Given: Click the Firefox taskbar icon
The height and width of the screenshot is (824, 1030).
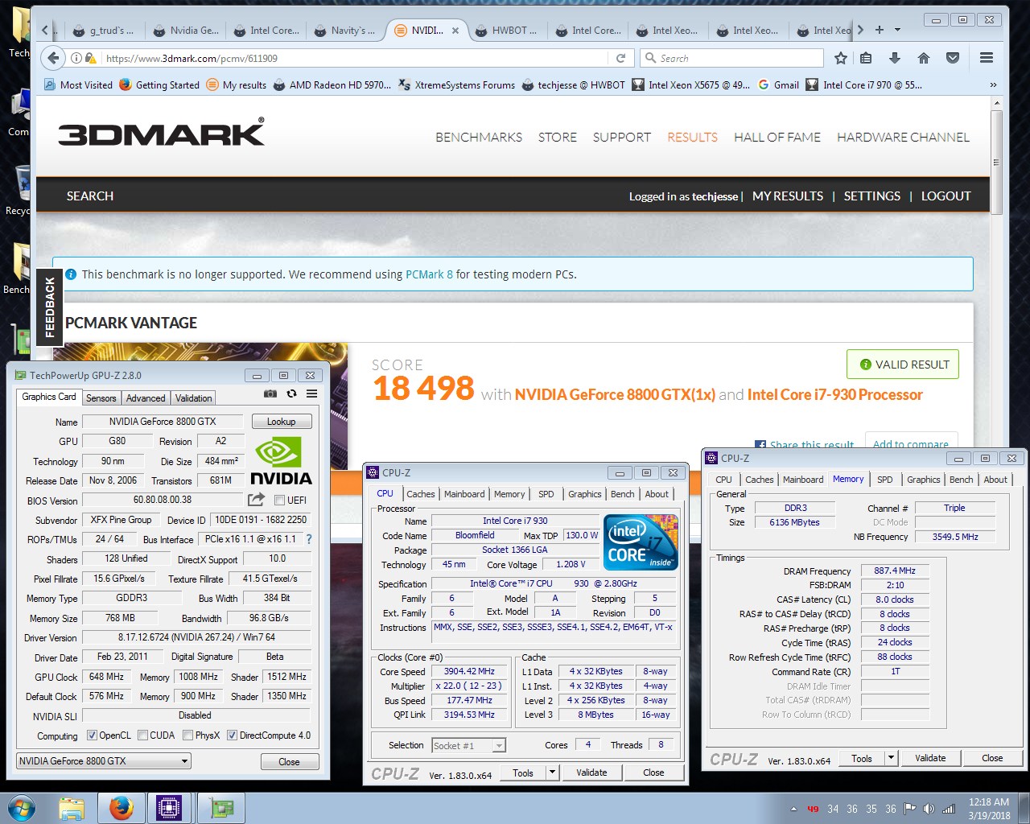Looking at the screenshot, I should pyautogui.click(x=122, y=808).
